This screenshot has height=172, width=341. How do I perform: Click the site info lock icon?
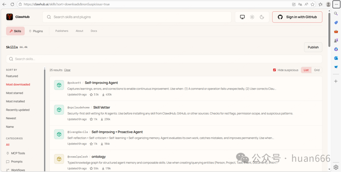tap(20, 4)
